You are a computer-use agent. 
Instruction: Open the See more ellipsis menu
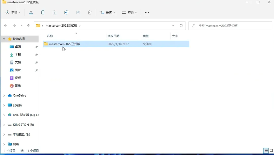[x=147, y=13]
